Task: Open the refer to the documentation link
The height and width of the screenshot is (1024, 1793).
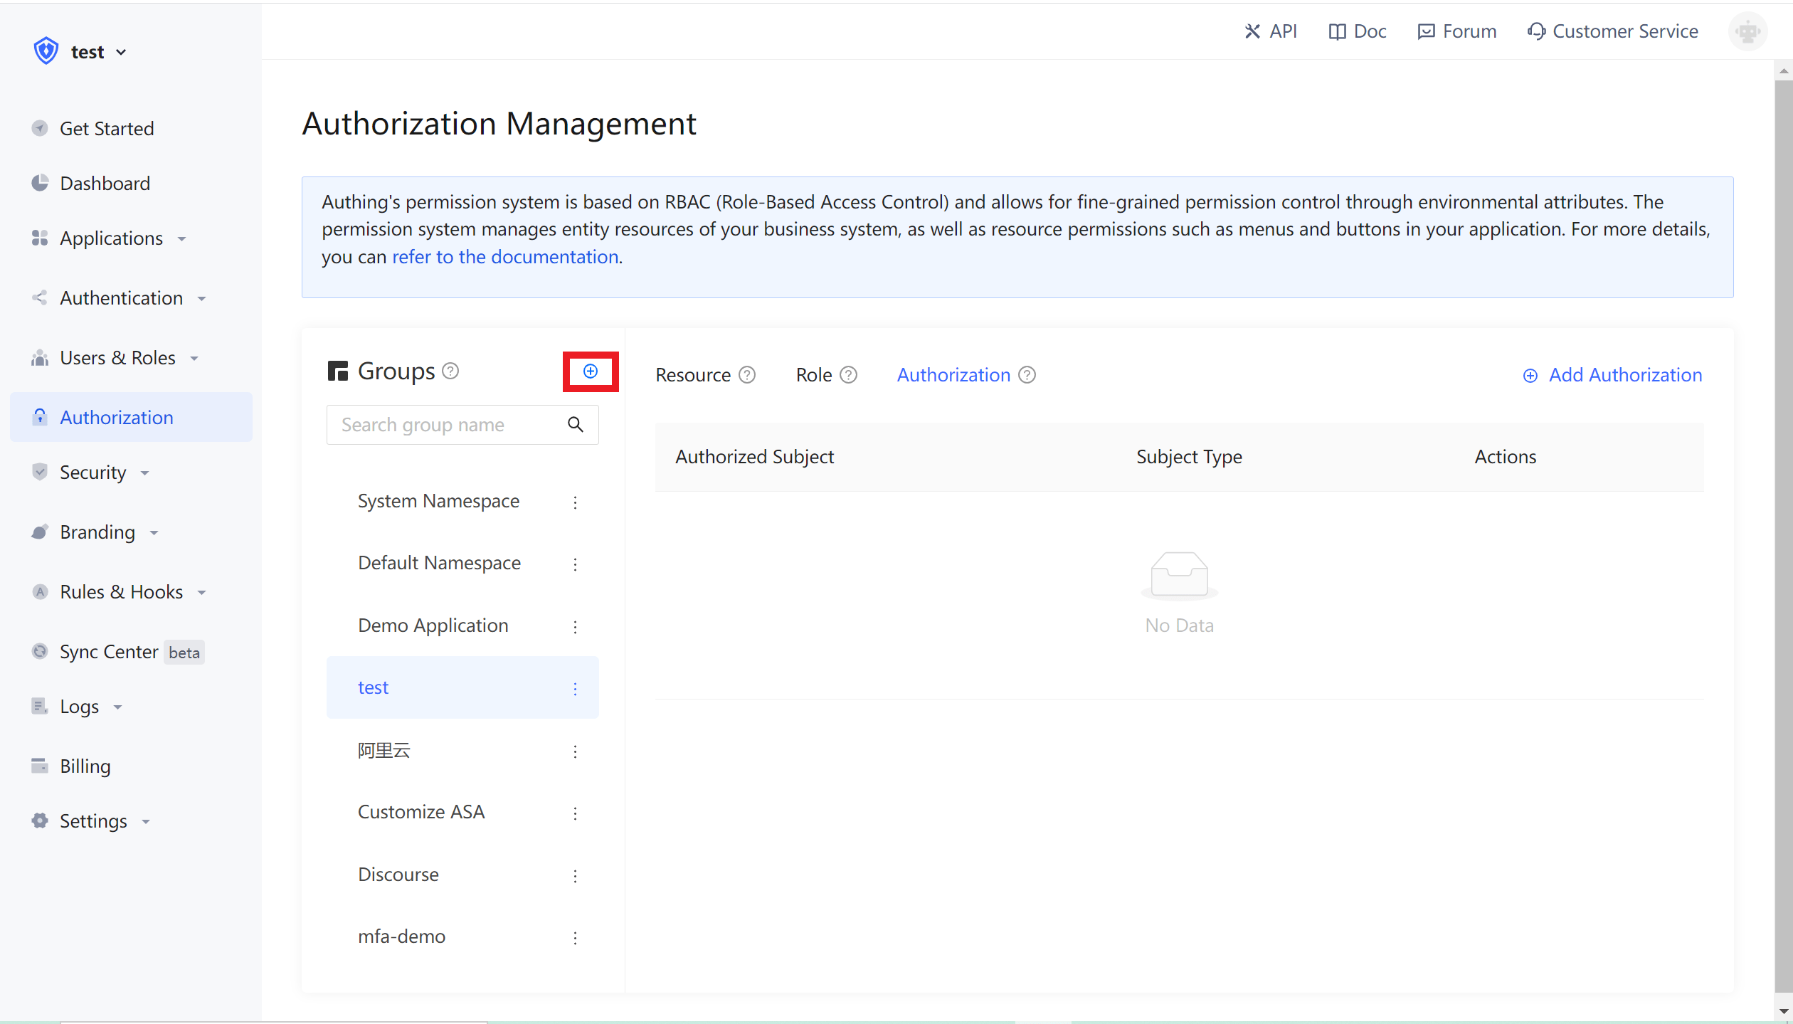Action: point(505,257)
